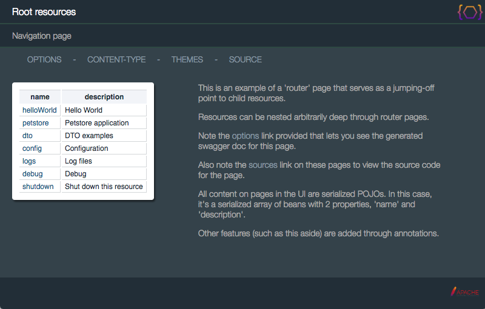Click the 'Shut down this resource' cell
The height and width of the screenshot is (309, 485).
[104, 187]
